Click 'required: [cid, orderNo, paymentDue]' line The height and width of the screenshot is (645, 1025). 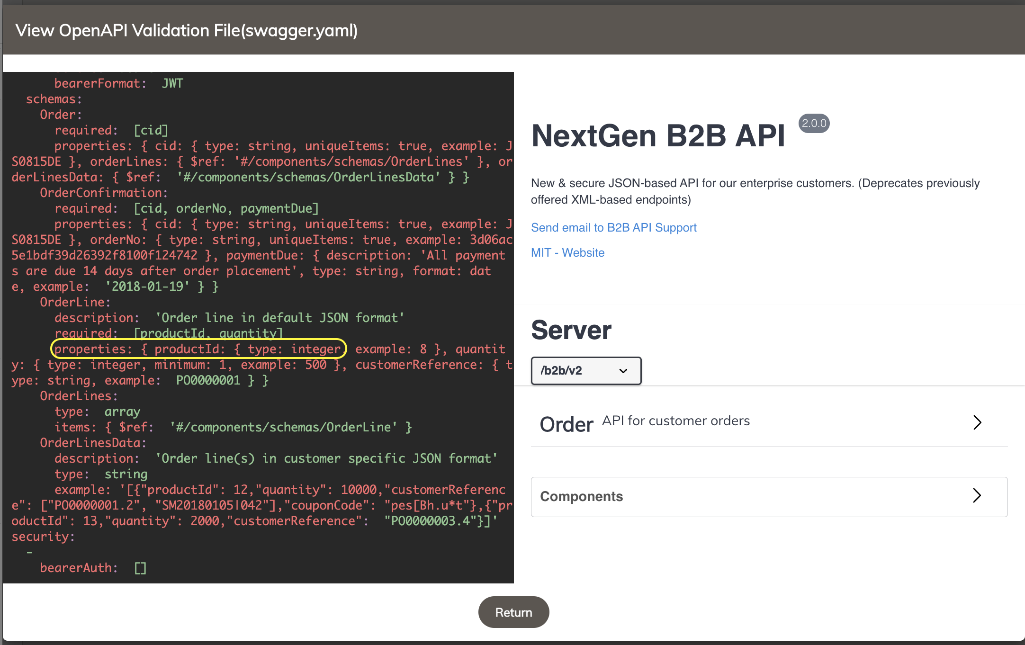(x=187, y=208)
